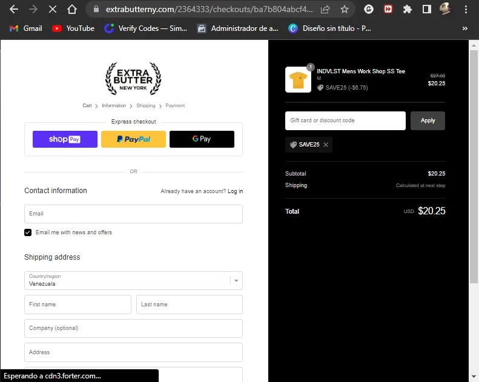
Task: Focus the Last name field
Action: (x=190, y=305)
